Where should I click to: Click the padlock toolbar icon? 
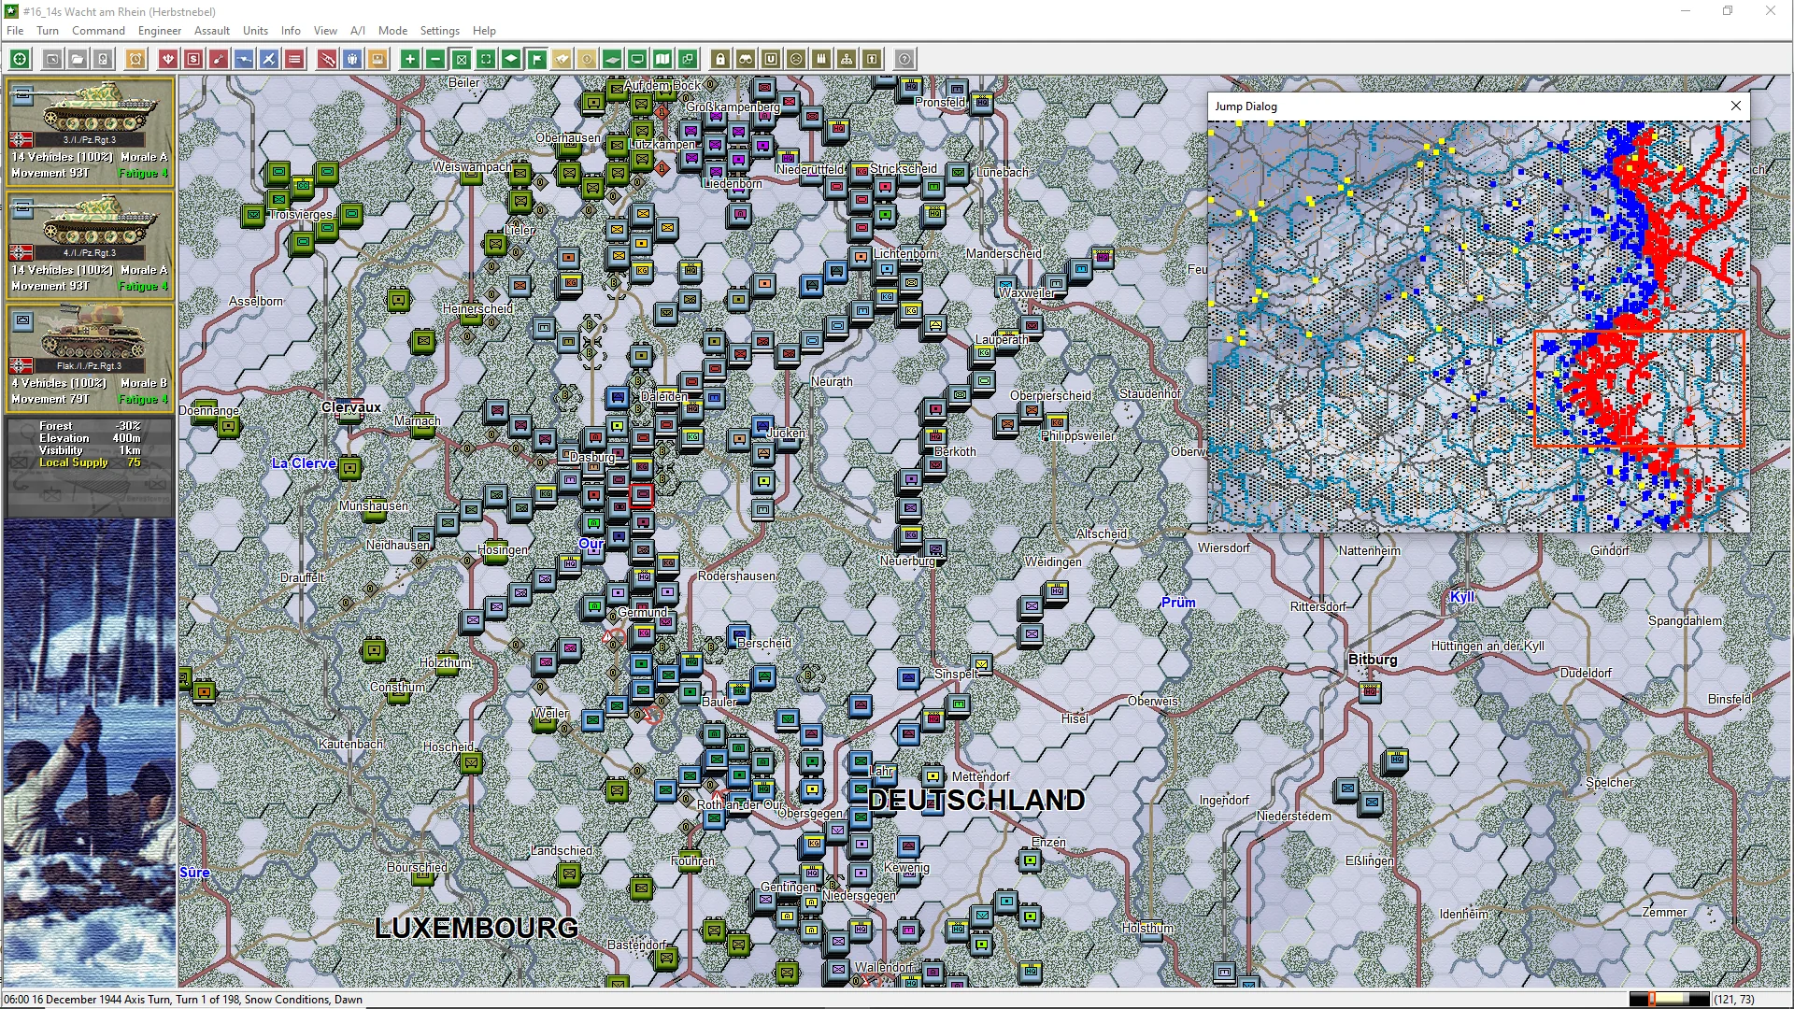719,59
